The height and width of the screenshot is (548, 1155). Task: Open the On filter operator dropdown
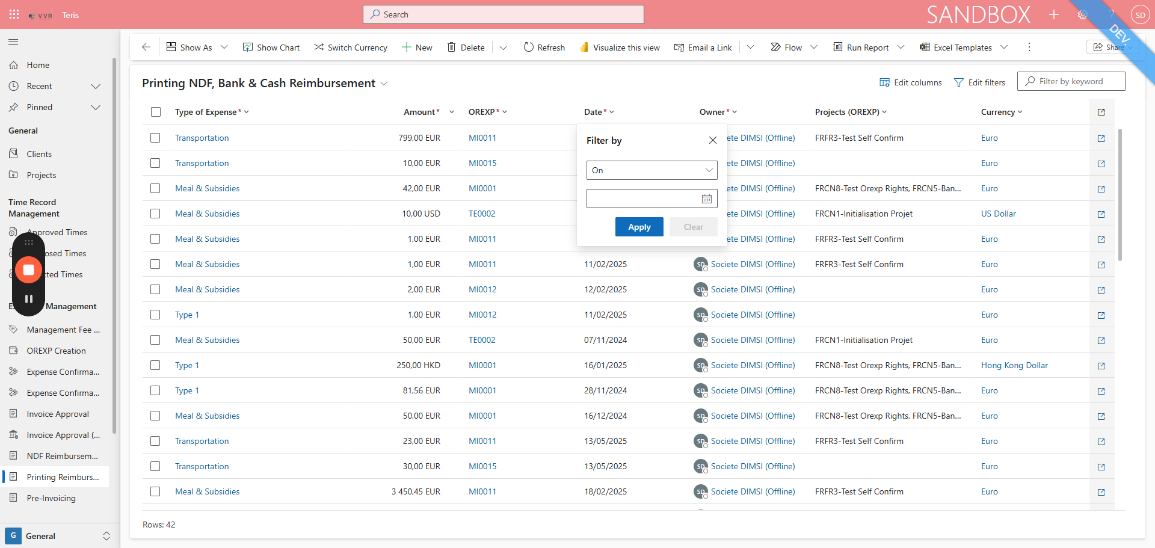(652, 170)
